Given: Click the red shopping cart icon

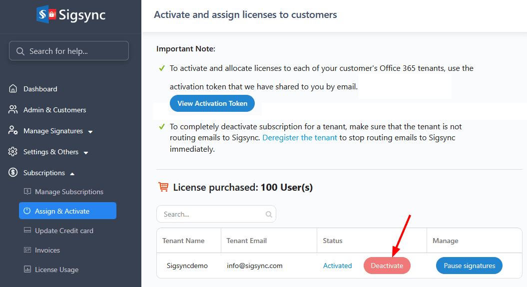Looking at the screenshot, I should tap(163, 187).
